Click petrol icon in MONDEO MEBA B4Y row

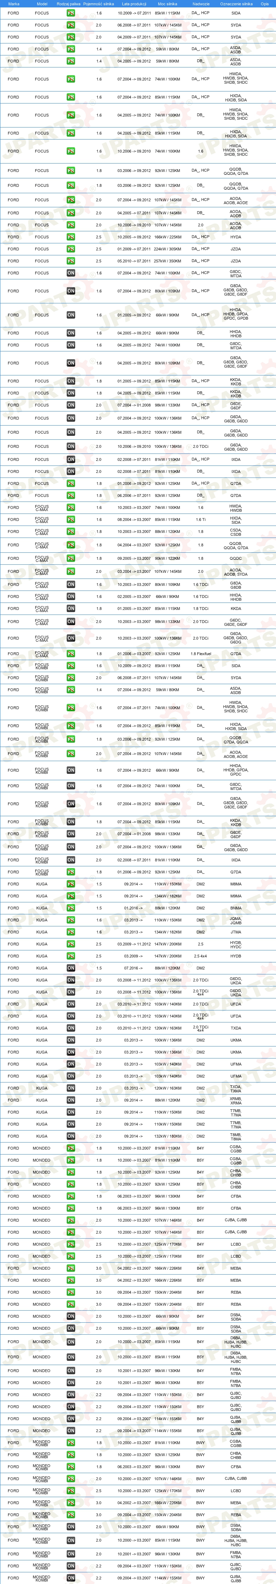71,1268
